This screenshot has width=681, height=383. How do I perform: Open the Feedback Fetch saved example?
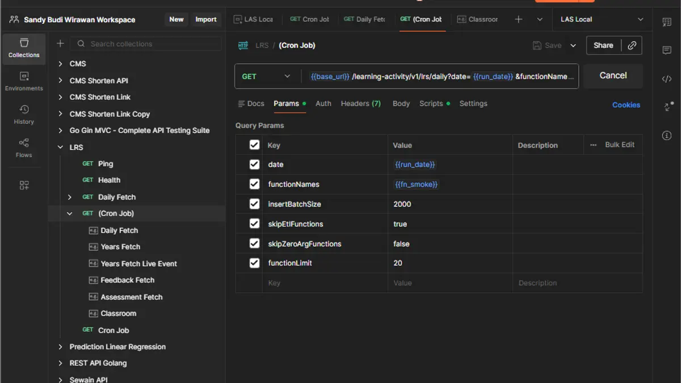point(127,280)
